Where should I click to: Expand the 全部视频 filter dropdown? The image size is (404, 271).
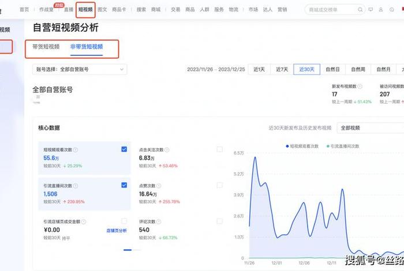point(369,128)
